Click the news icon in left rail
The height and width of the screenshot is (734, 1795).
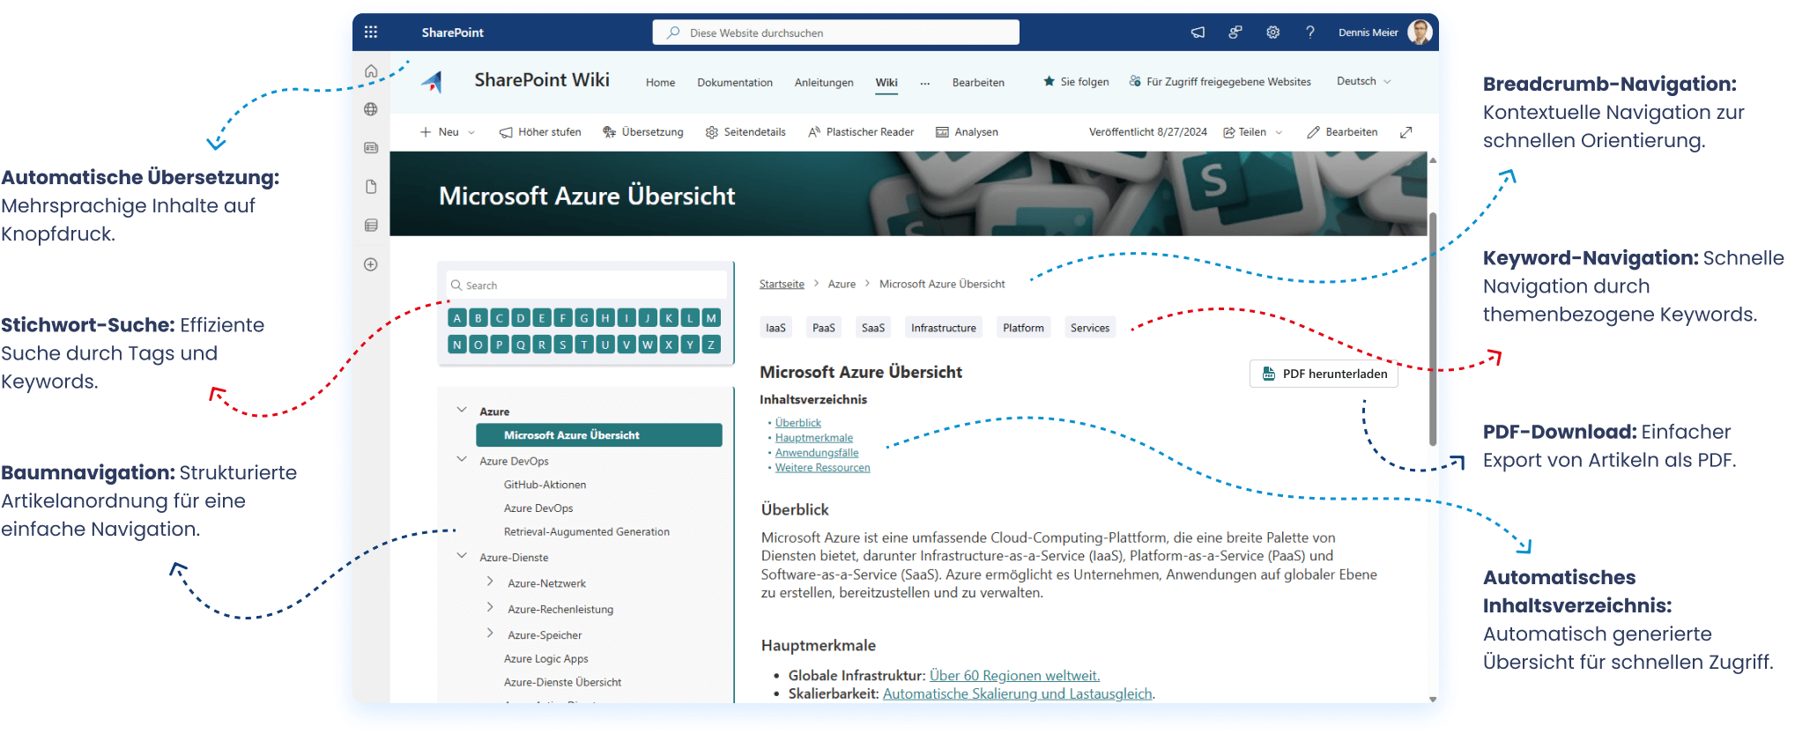(371, 148)
